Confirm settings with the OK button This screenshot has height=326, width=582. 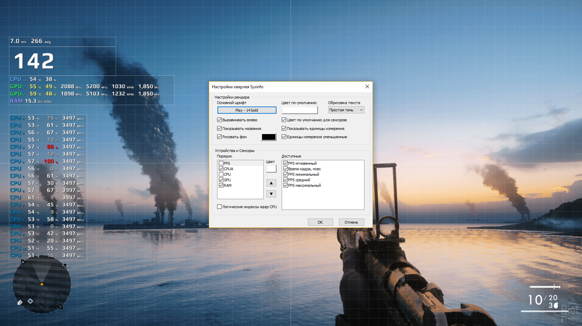[320, 222]
